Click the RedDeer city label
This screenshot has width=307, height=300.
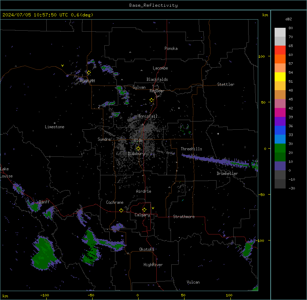[x=157, y=91]
